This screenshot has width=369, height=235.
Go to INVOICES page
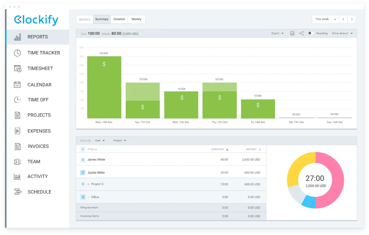[x=38, y=147]
